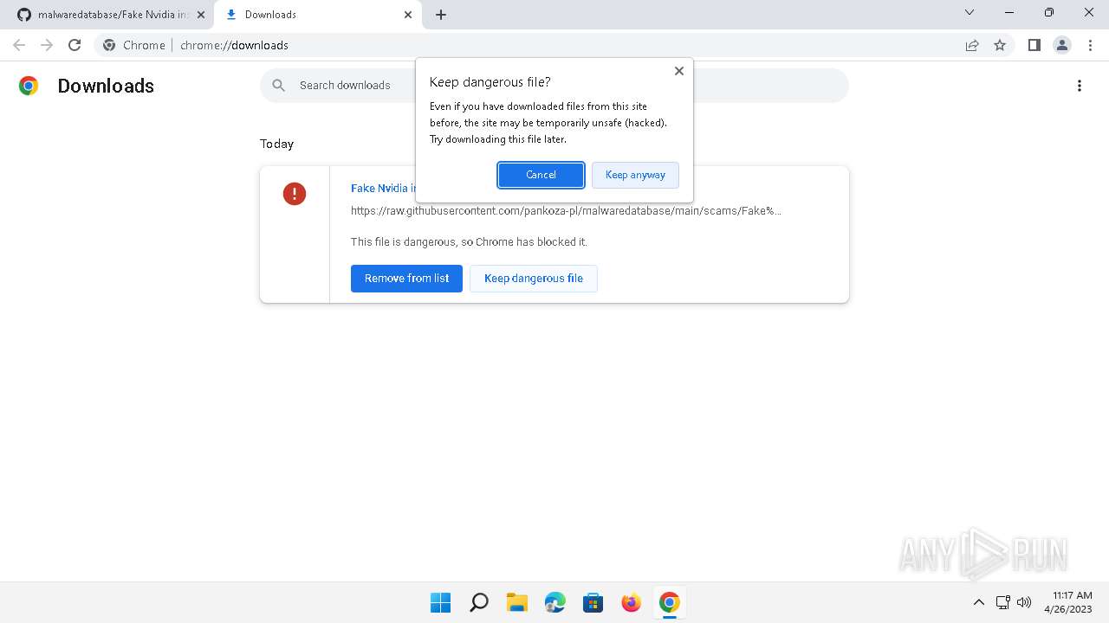Close the malwaredatabase GitHub tab

pos(201,15)
